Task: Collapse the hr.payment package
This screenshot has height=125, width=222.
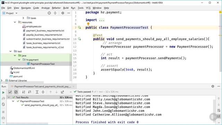Action: pyautogui.click(x=19, y=60)
